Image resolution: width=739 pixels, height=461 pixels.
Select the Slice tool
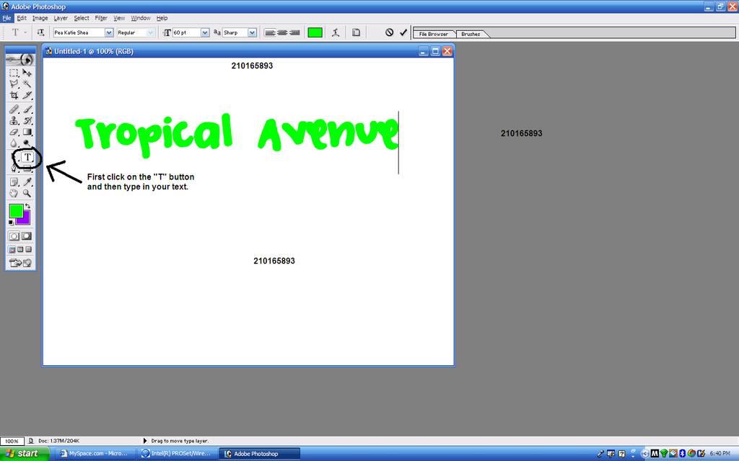click(27, 95)
